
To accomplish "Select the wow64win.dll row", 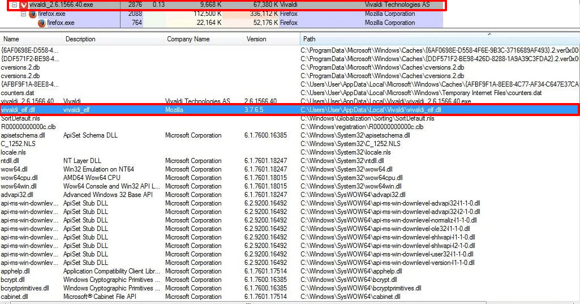I will point(290,186).
